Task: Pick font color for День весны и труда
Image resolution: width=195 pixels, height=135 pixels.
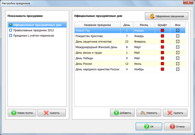Action: (162, 52)
